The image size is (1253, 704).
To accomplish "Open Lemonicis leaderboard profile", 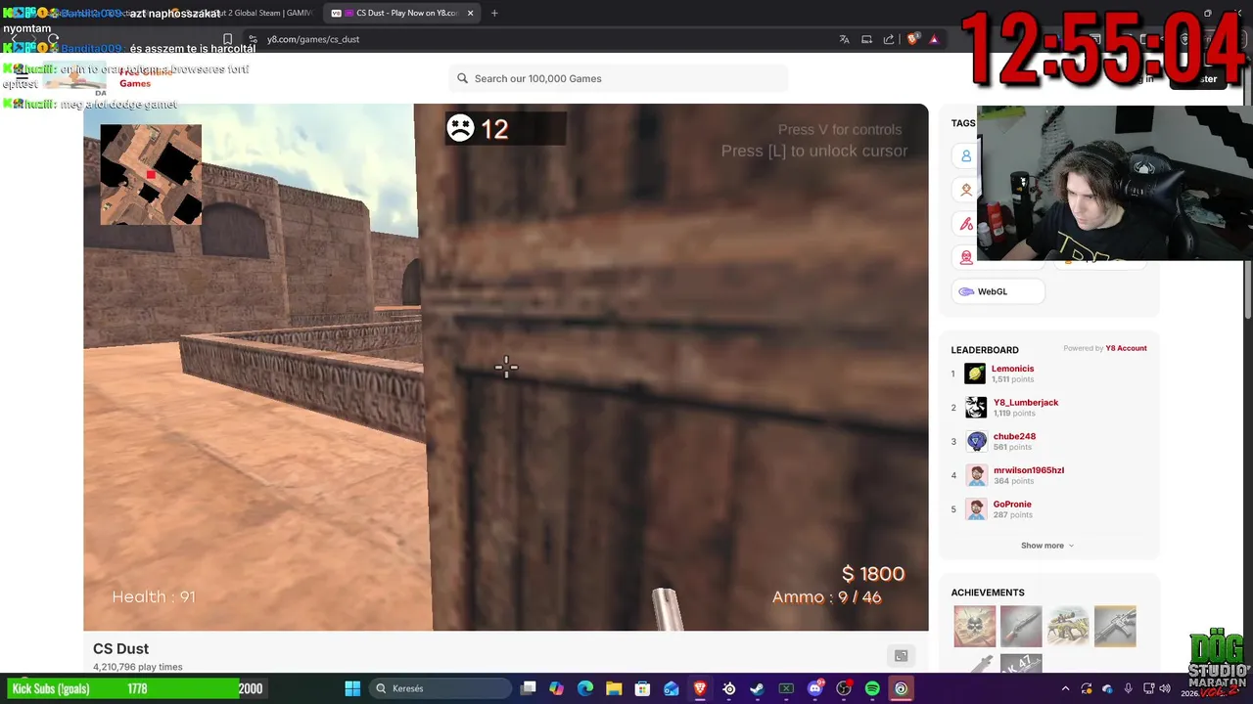I will pyautogui.click(x=1012, y=369).
